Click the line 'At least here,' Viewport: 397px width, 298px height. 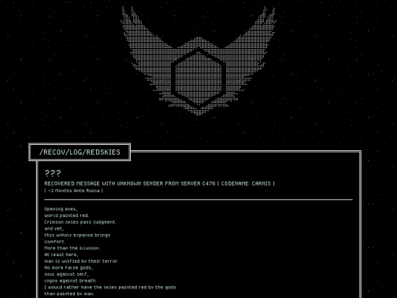[x=62, y=255]
